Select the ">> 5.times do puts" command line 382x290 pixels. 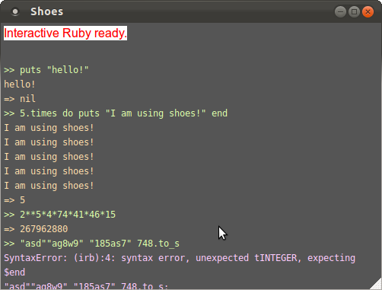point(116,113)
